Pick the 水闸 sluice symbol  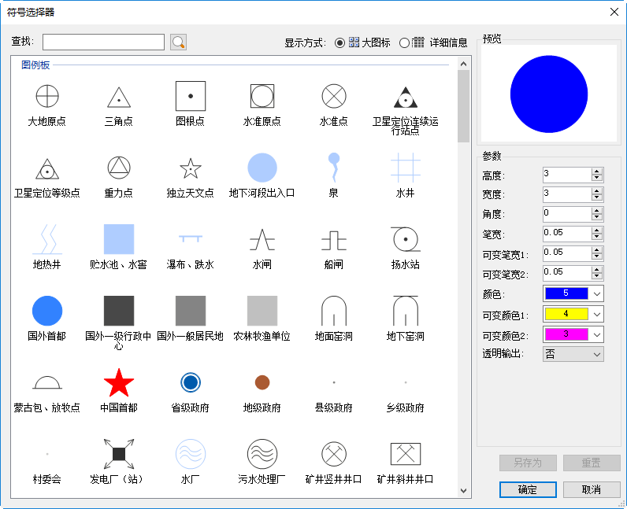coord(262,239)
